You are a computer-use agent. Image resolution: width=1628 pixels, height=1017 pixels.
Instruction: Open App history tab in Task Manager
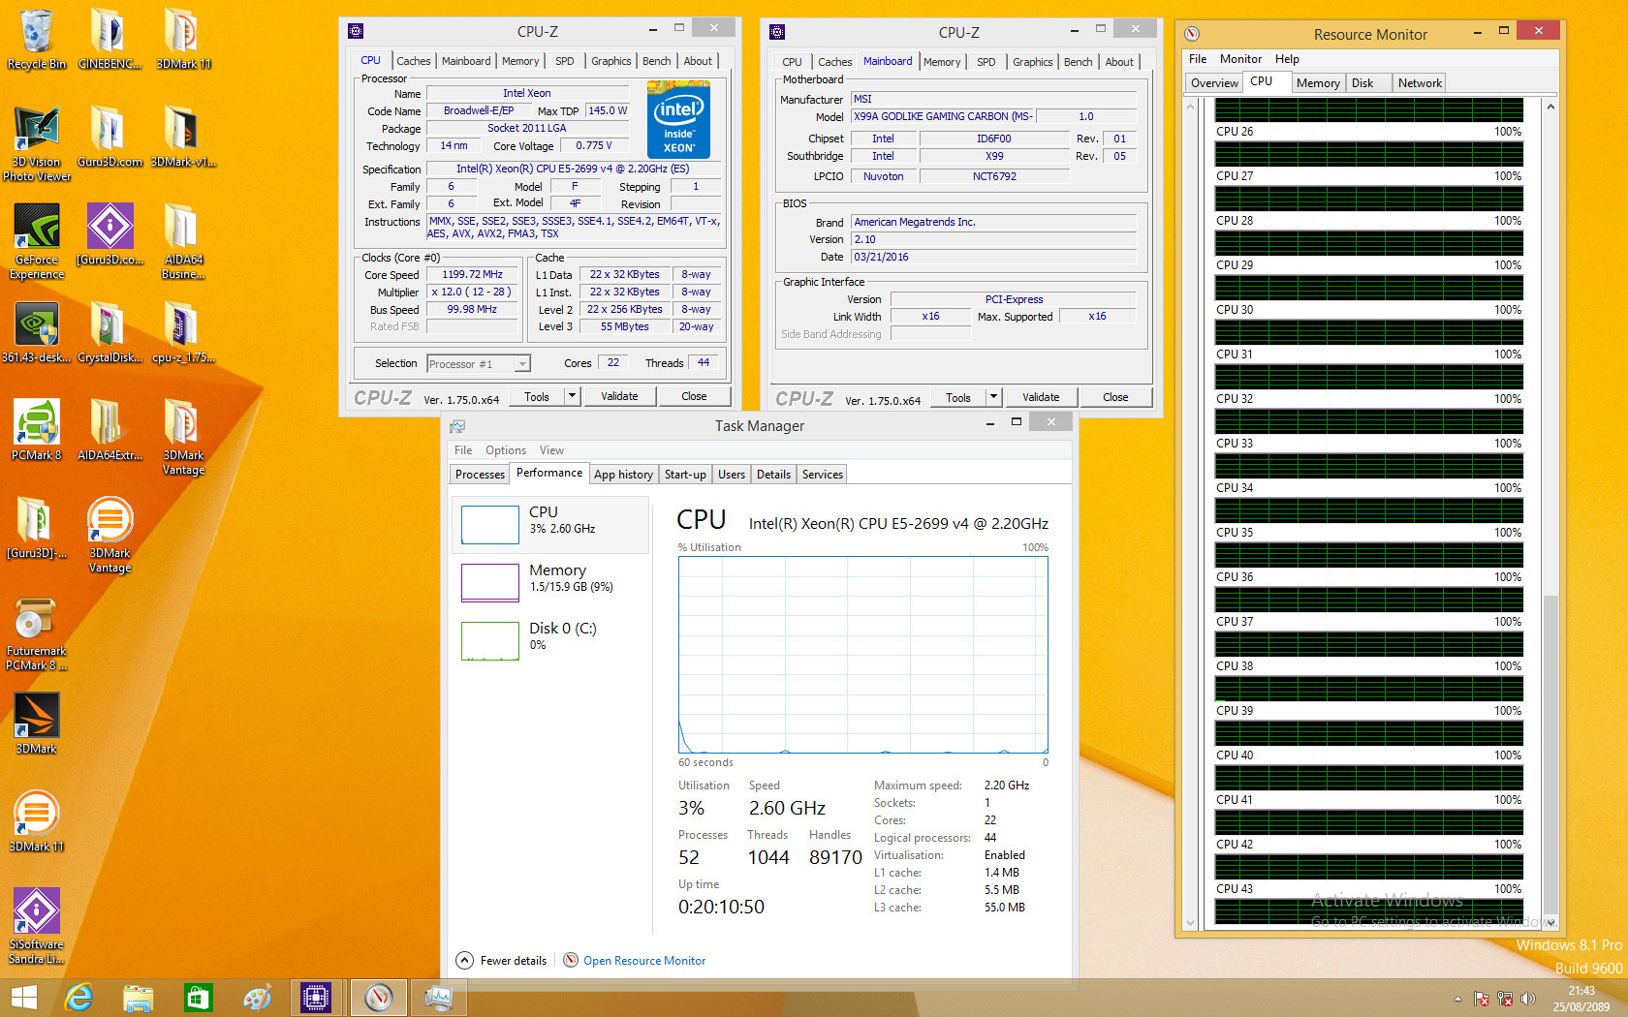pyautogui.click(x=623, y=475)
